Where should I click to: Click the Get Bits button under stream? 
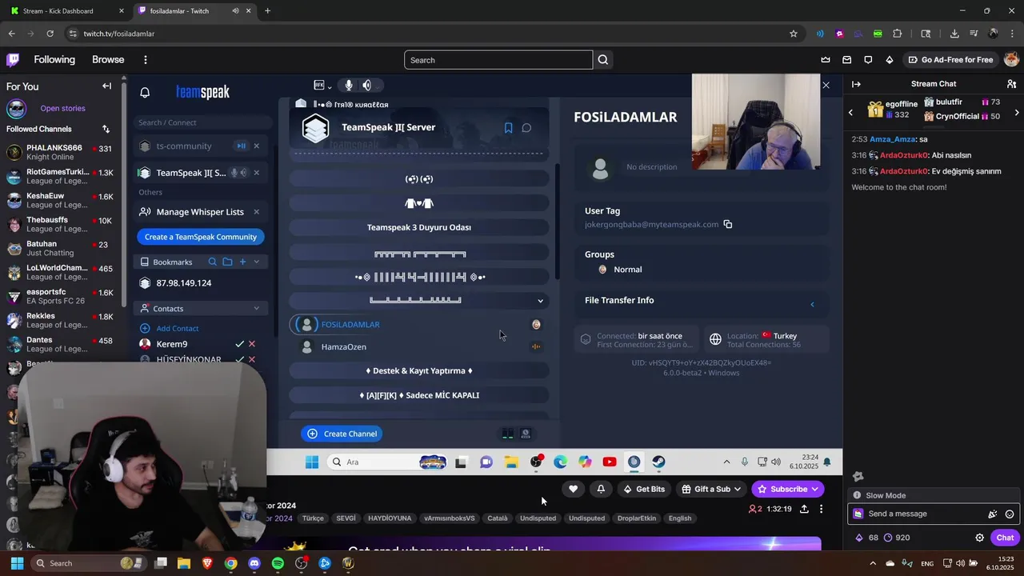(x=644, y=489)
